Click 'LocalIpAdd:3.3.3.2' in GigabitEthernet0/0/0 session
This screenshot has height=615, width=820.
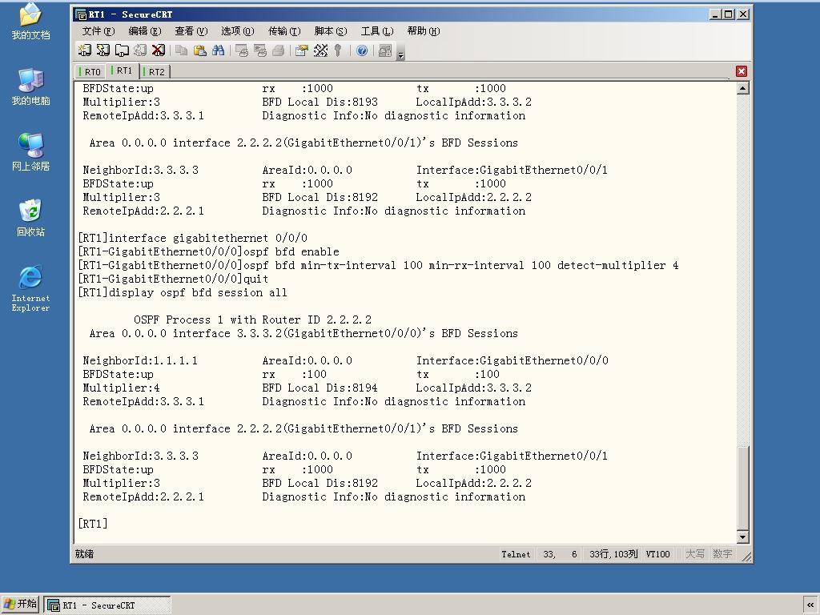tap(474, 388)
